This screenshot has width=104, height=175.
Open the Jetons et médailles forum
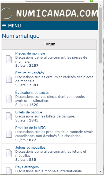[30, 147]
